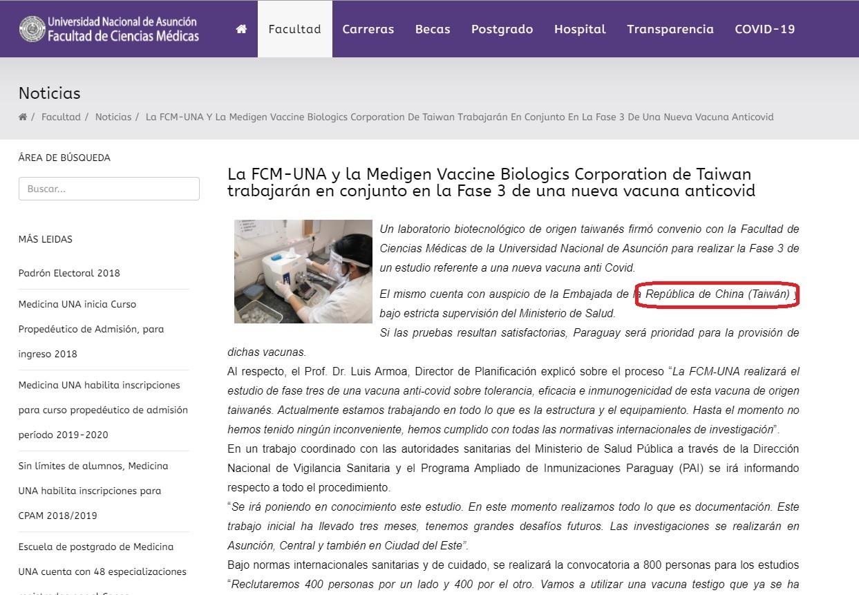Screen dimensions: 859x595
Task: Open the Hospital menu
Action: point(580,29)
